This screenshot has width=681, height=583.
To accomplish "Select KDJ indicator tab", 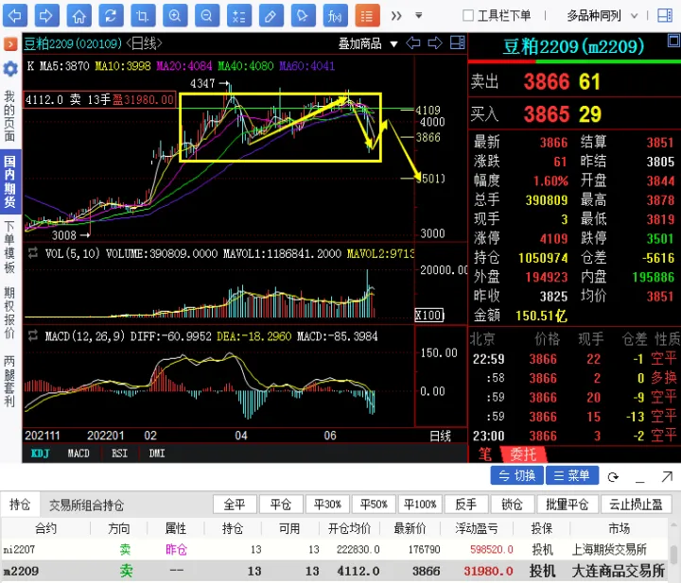I will point(41,454).
